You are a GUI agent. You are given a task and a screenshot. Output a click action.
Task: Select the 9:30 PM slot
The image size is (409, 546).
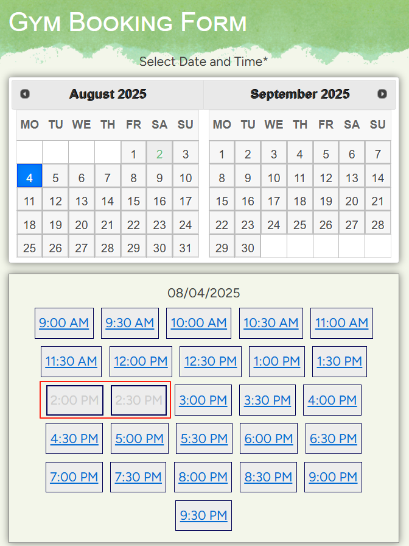pyautogui.click(x=203, y=516)
